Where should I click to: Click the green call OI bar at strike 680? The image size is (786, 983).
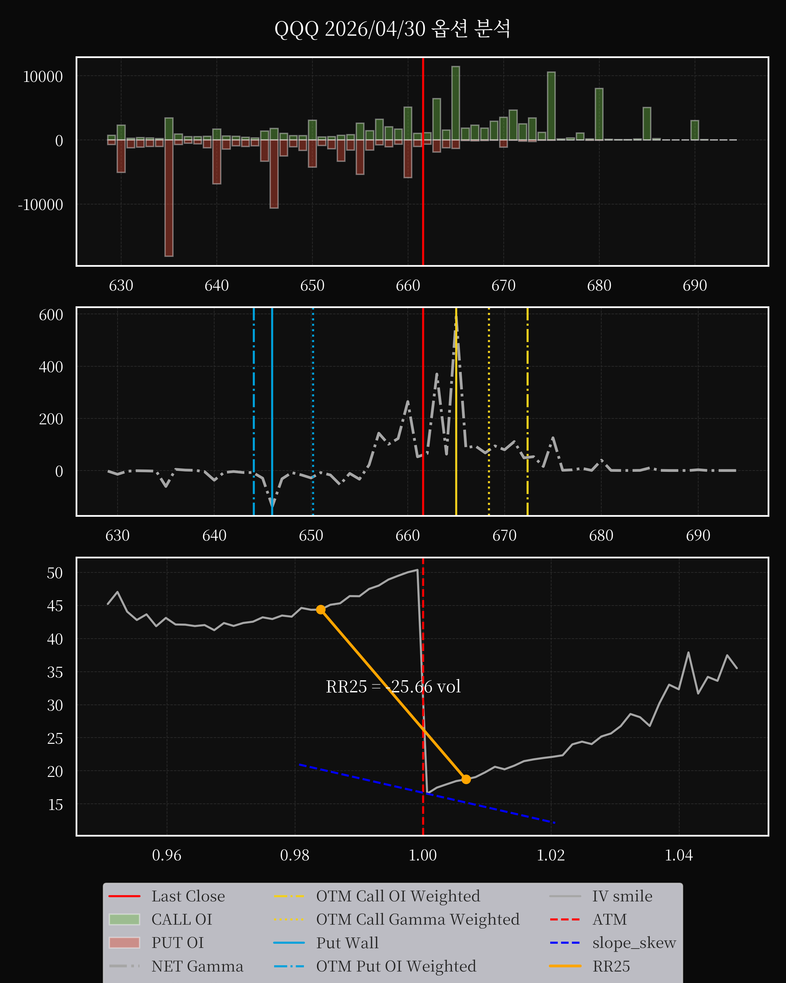599,114
